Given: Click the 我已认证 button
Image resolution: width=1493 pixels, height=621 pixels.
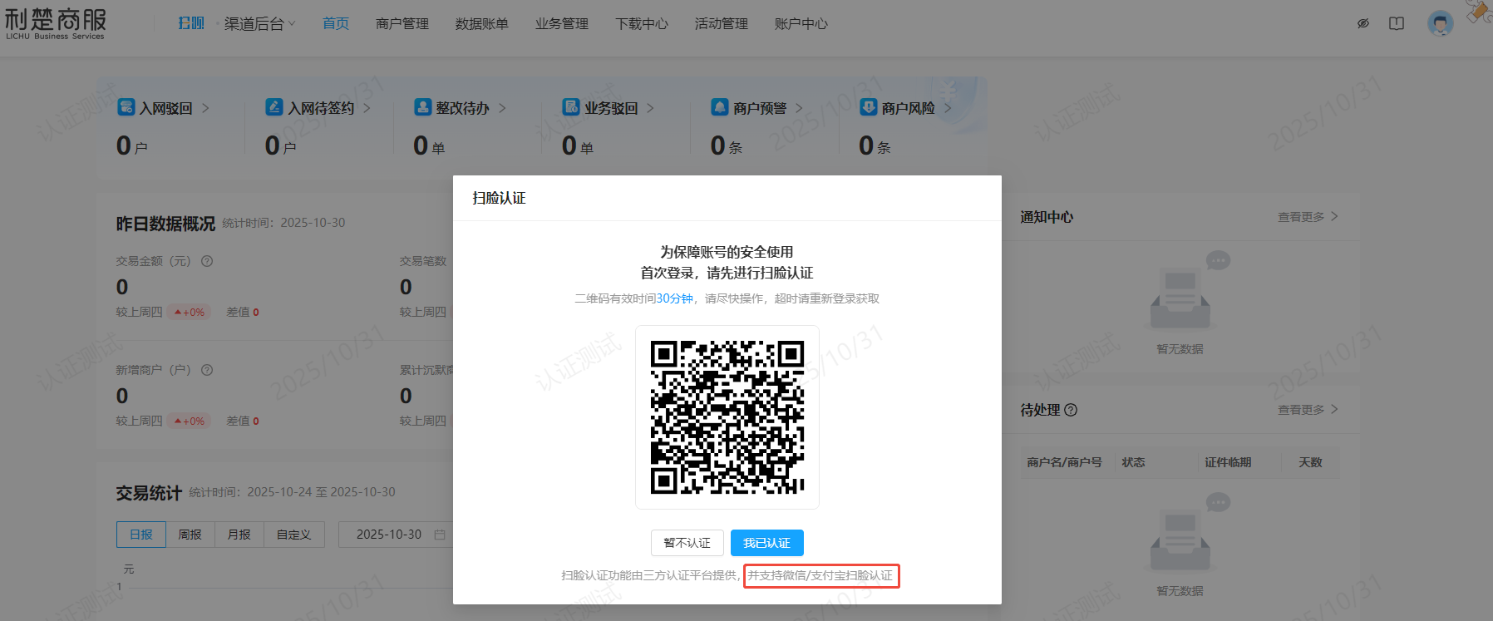Looking at the screenshot, I should (x=766, y=543).
